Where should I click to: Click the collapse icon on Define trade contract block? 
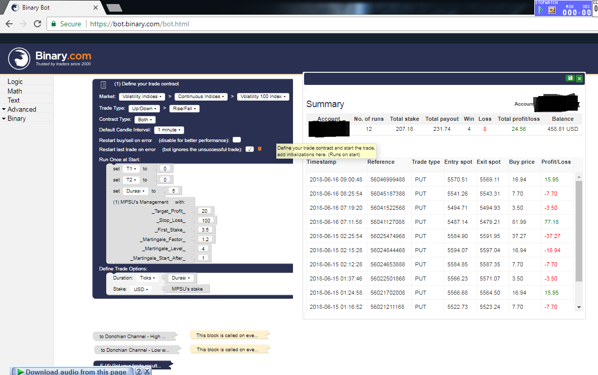[103, 84]
